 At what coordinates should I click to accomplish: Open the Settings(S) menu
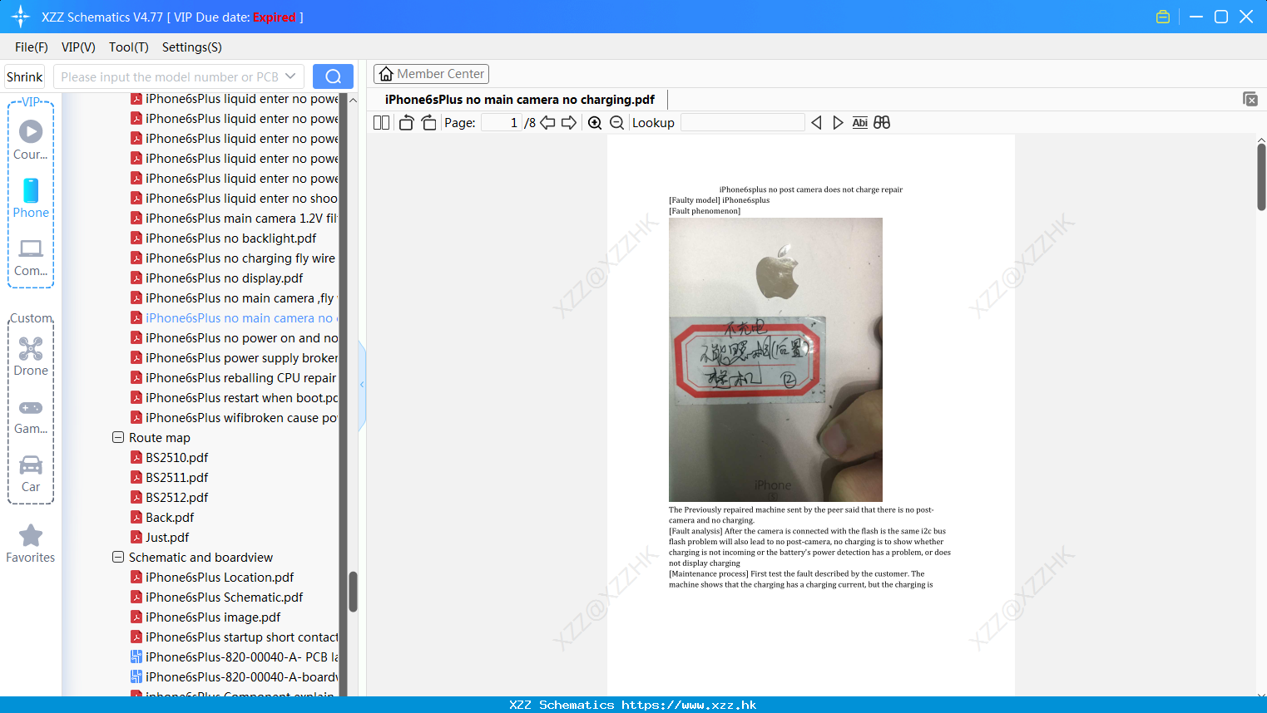click(x=192, y=47)
